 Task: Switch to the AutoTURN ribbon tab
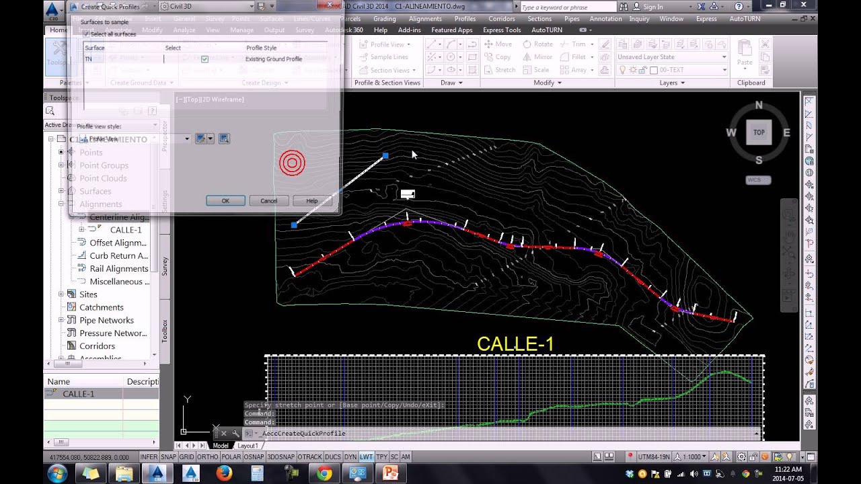click(548, 30)
